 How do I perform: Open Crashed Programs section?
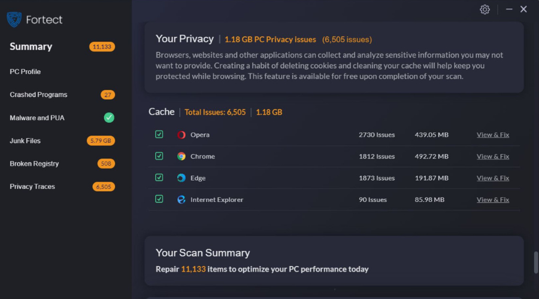coord(38,94)
